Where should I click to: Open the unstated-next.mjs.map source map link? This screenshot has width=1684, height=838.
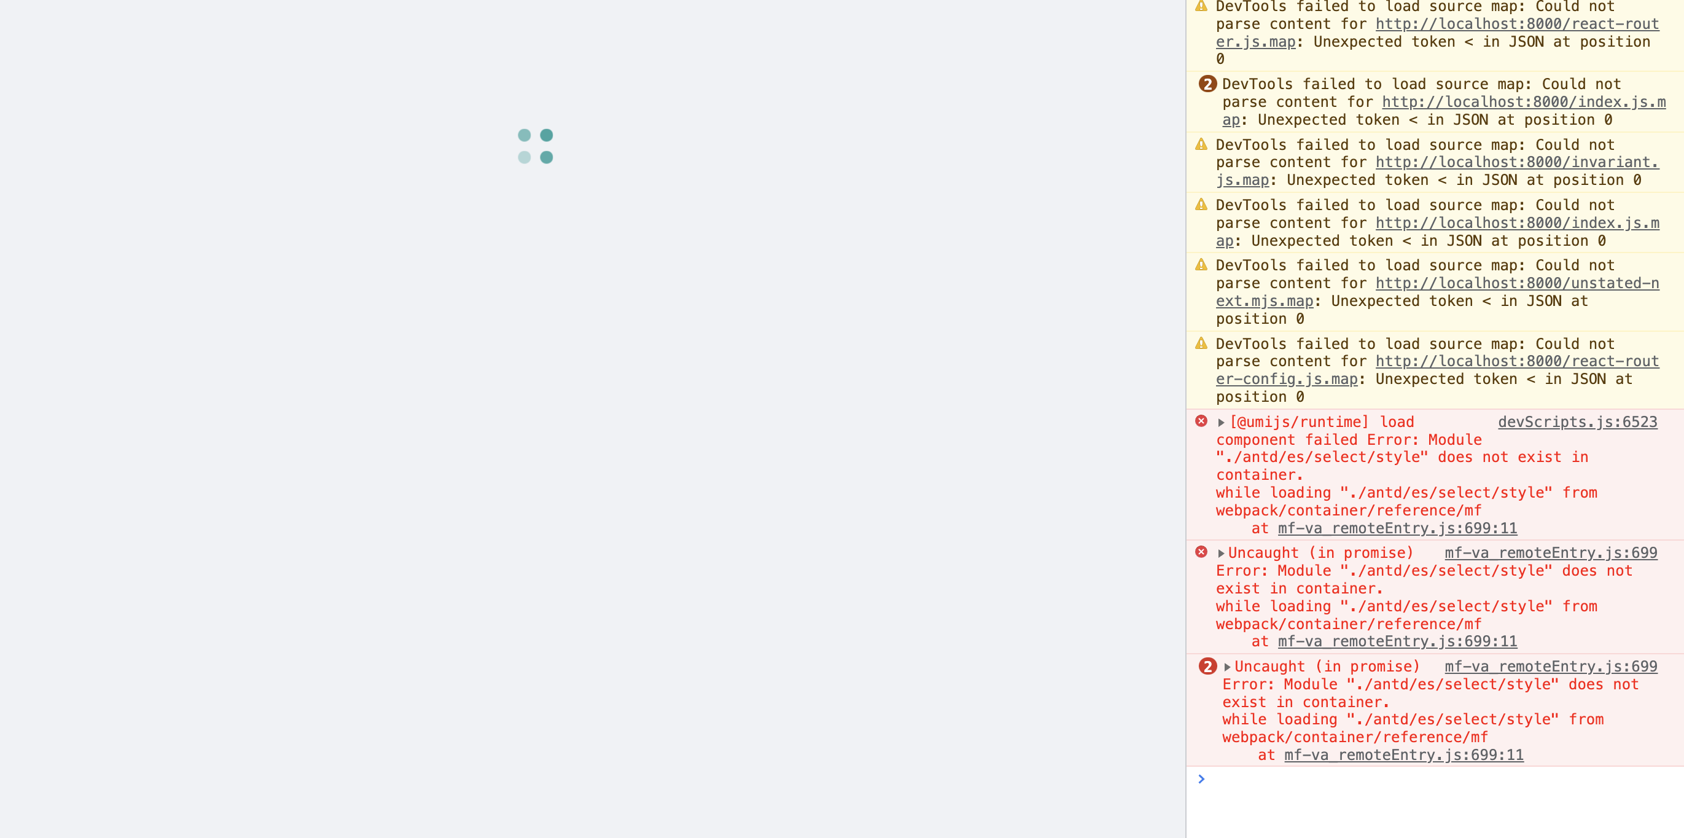[1517, 283]
